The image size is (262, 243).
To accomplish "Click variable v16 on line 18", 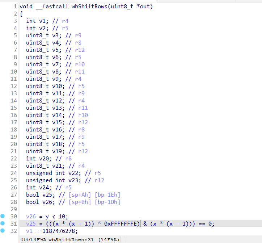I will (58, 130).
